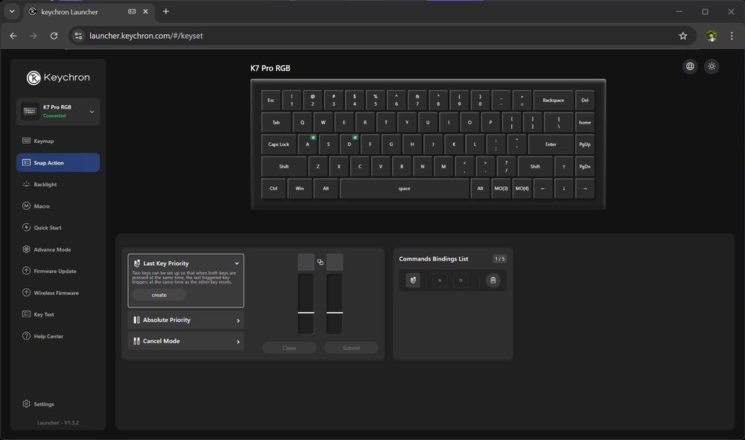Select the Tab key on the keyboard
Screen dimensions: 745x440
click(x=276, y=122)
